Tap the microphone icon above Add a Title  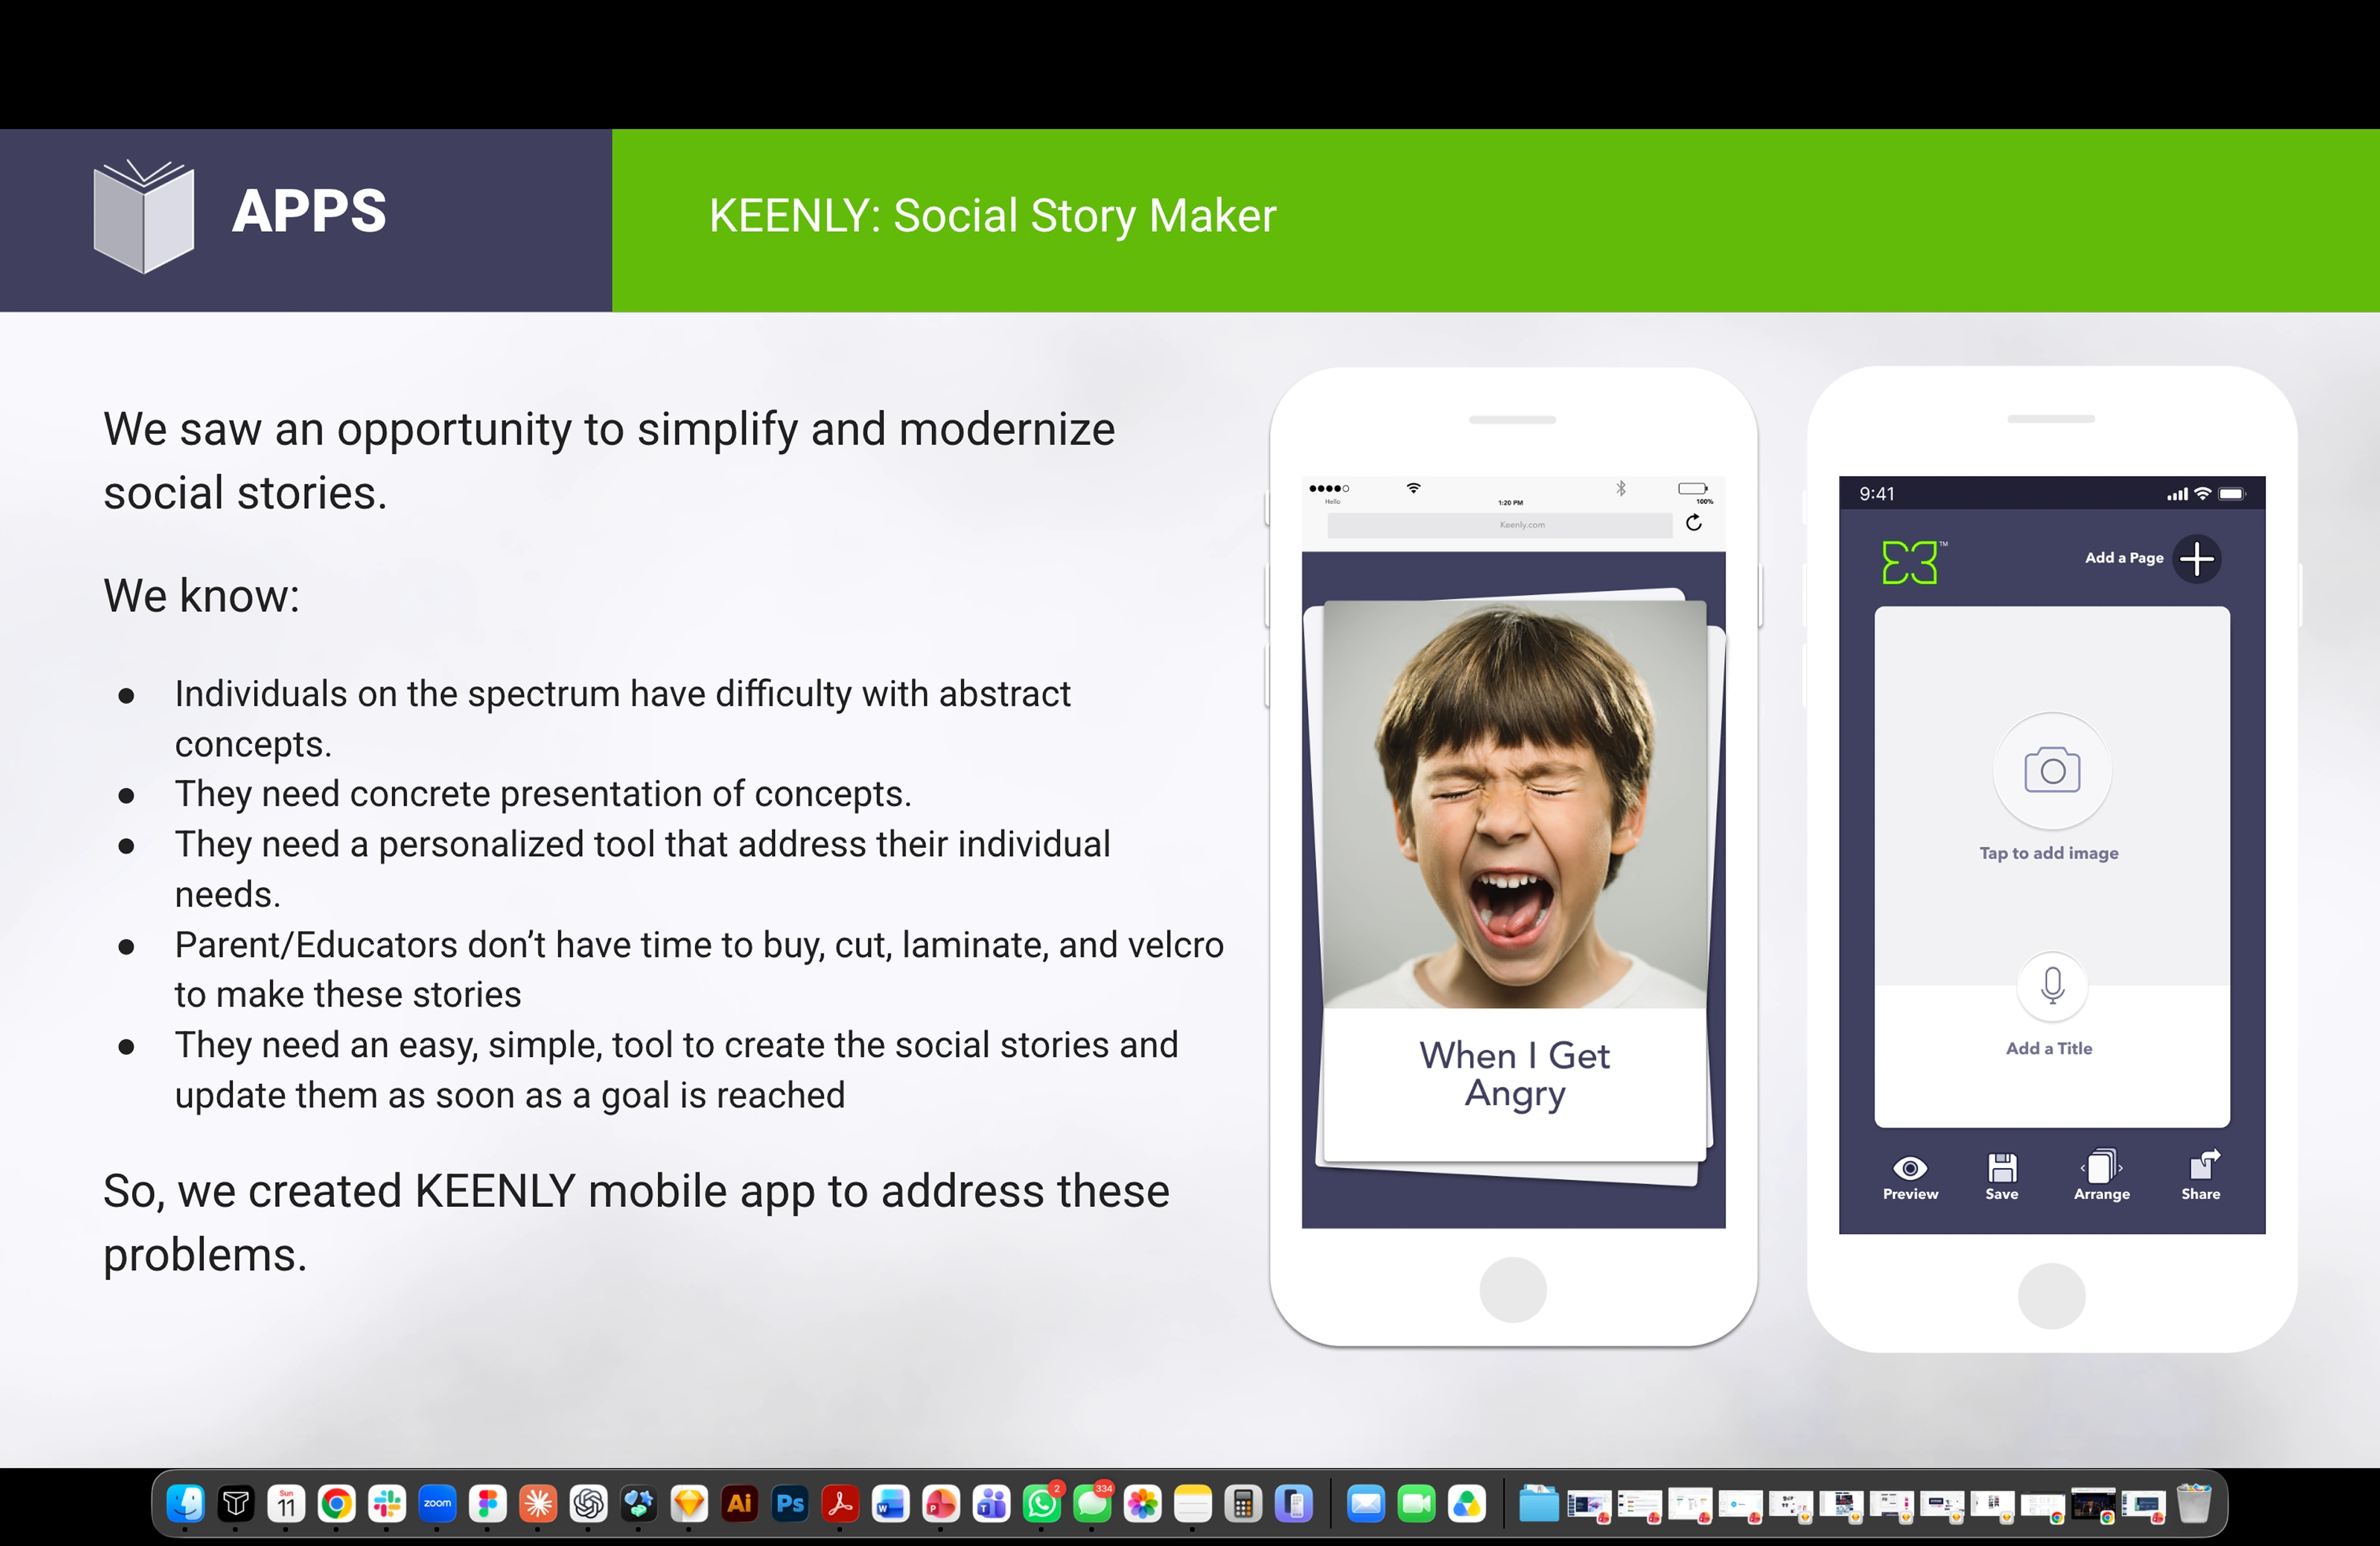(2052, 986)
